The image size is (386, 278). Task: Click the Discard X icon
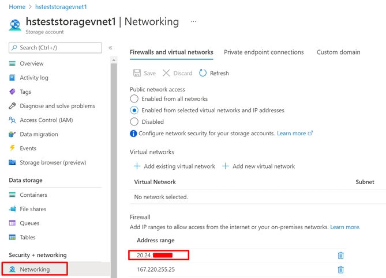166,73
